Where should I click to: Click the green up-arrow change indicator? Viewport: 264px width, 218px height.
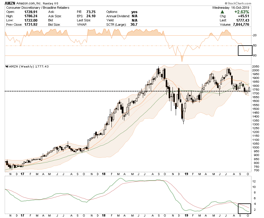[222, 12]
